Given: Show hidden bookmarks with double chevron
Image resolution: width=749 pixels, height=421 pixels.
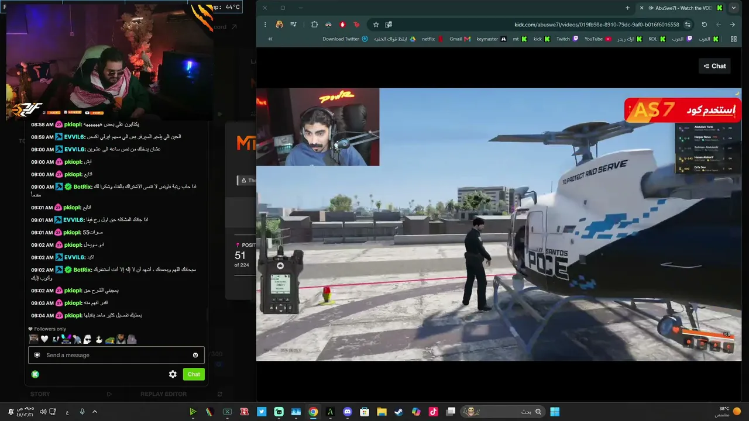Looking at the screenshot, I should pyautogui.click(x=270, y=39).
